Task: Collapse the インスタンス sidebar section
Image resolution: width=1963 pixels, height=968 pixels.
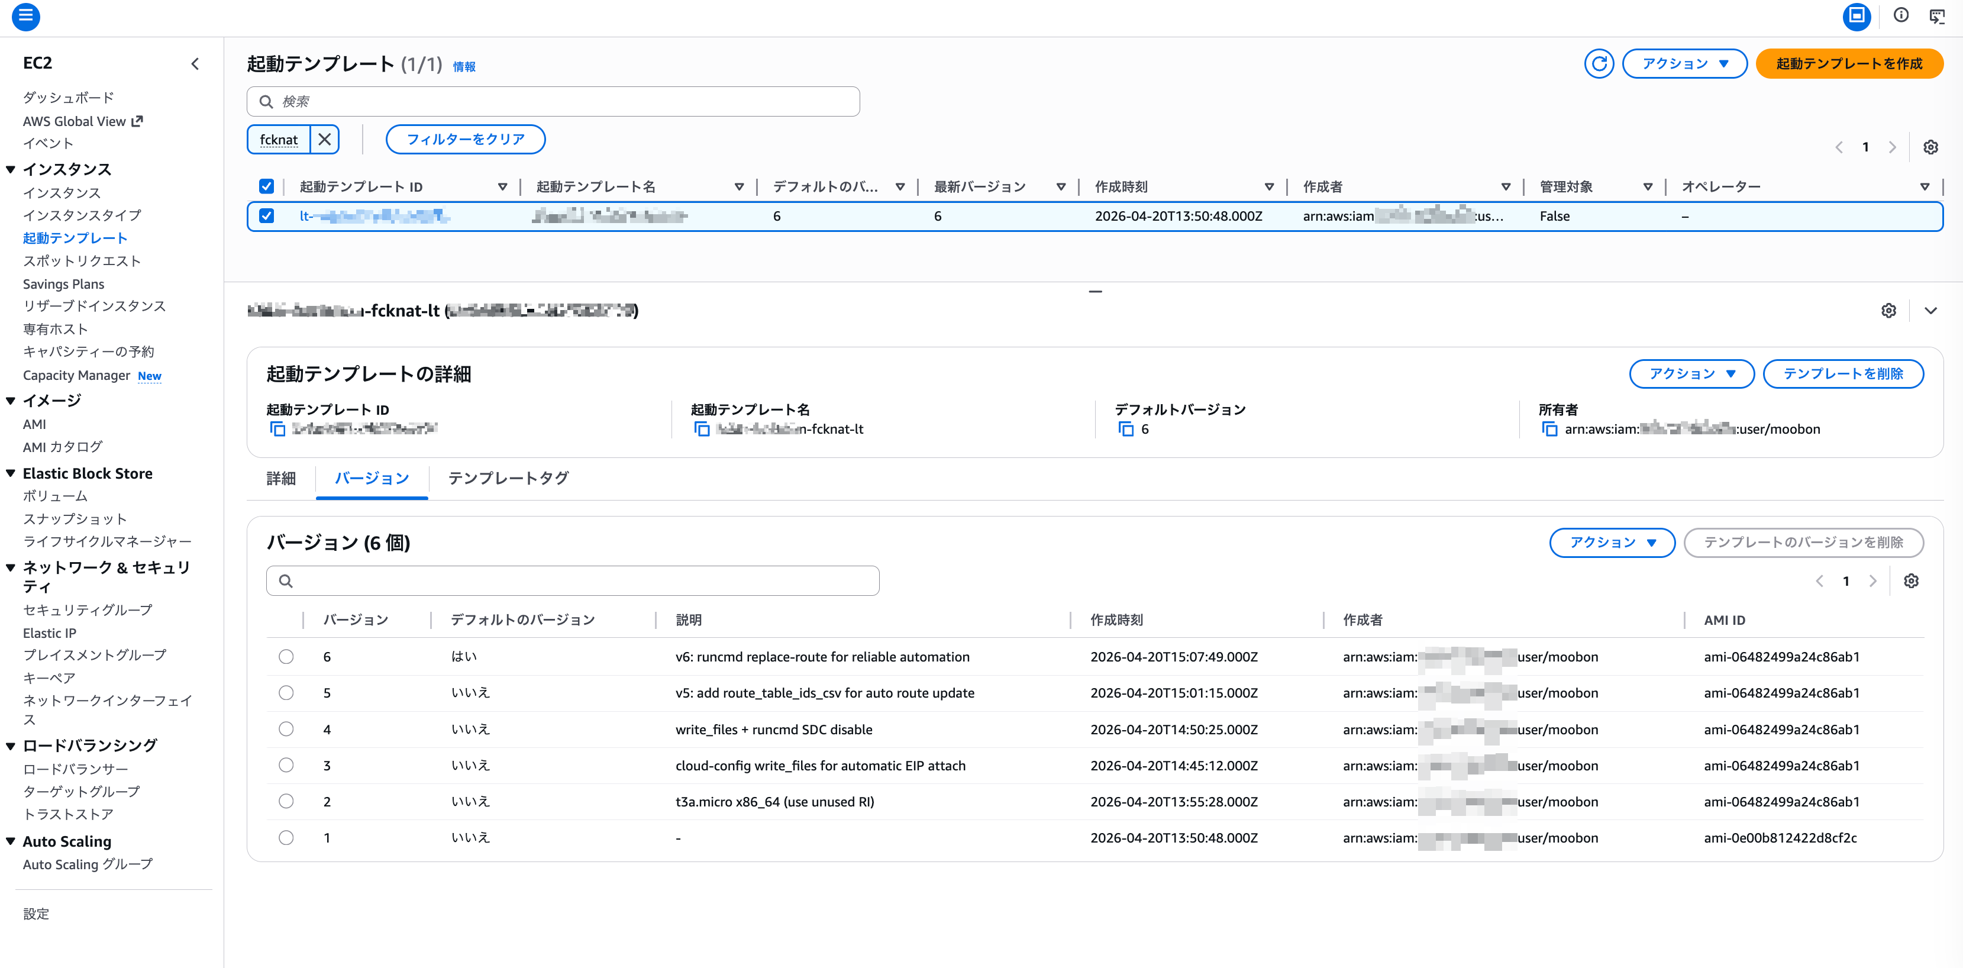Action: [11, 169]
